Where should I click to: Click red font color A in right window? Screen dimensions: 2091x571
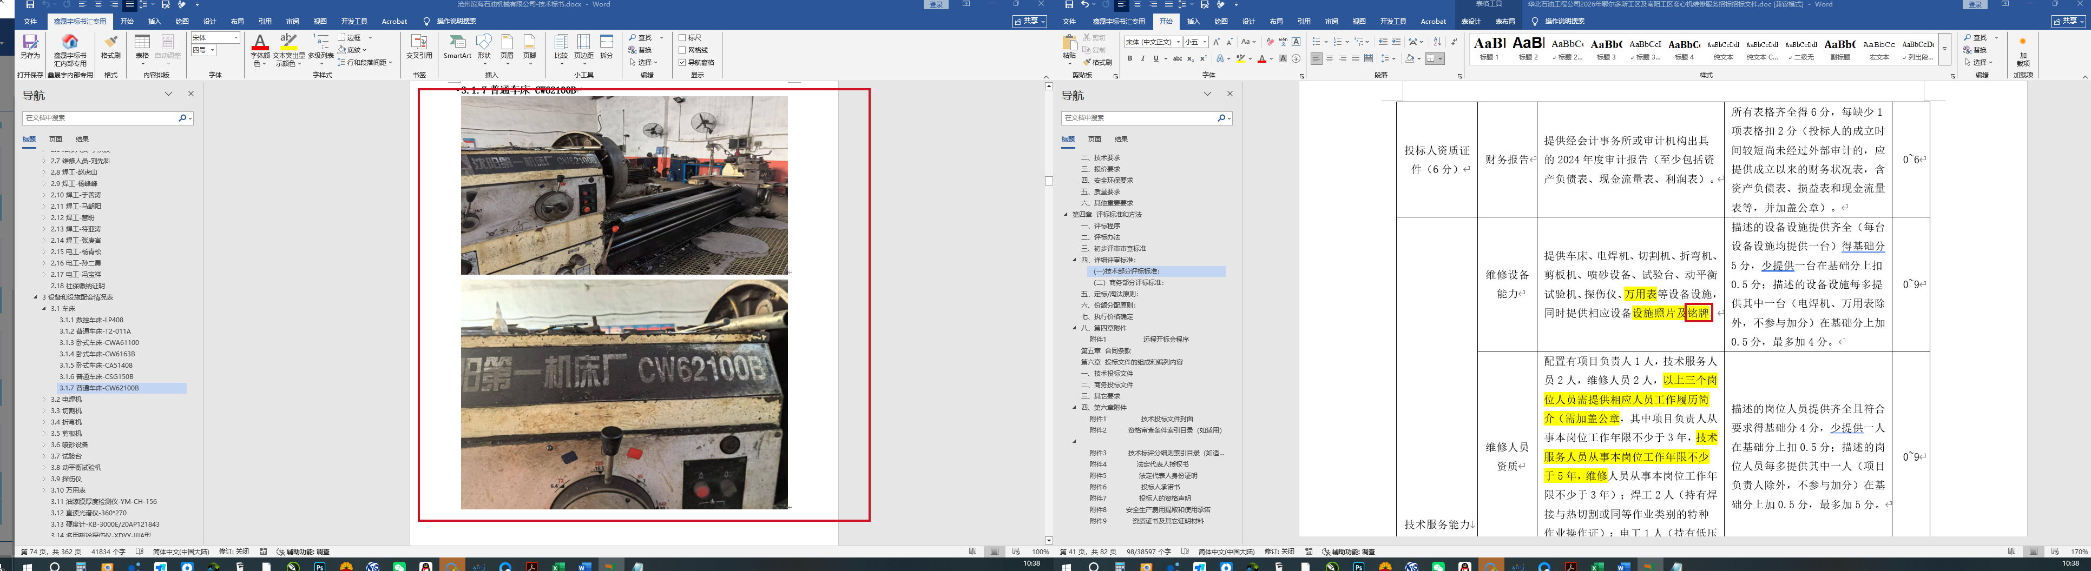click(x=1261, y=58)
